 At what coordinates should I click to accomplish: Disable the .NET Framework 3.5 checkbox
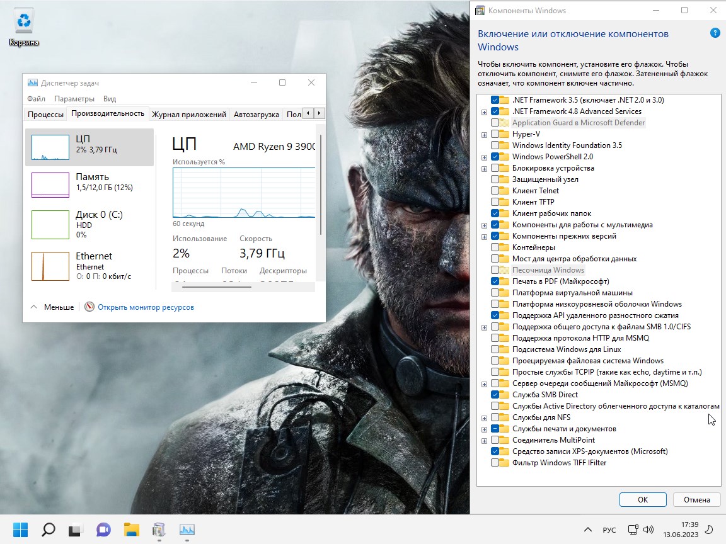(x=494, y=99)
